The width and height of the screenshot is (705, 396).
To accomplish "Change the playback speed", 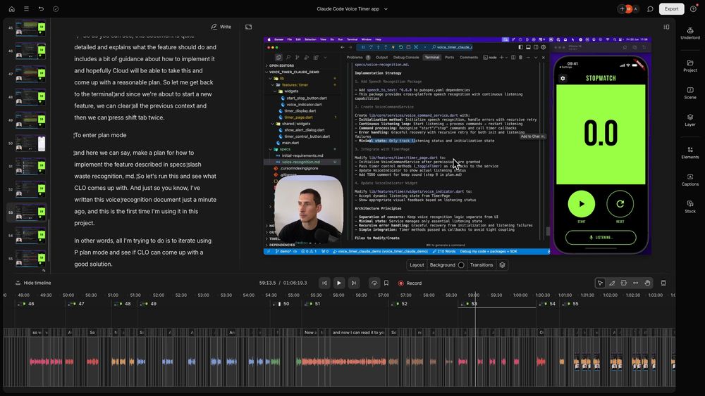I will [x=374, y=283].
